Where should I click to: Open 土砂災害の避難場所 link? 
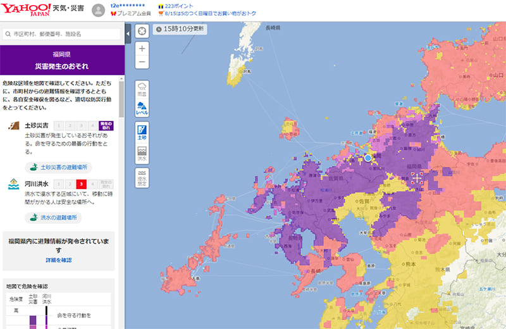click(58, 167)
